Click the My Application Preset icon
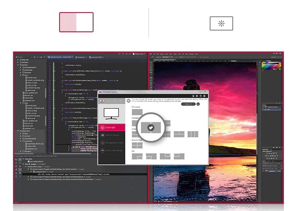Image resolution: width=299 pixels, height=211 pixels. click(102, 143)
